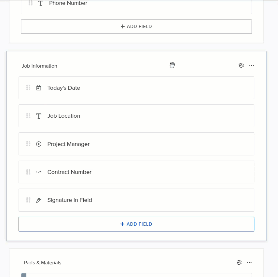
Task: Grab the drag handle for Job Location
Action: pyautogui.click(x=28, y=116)
